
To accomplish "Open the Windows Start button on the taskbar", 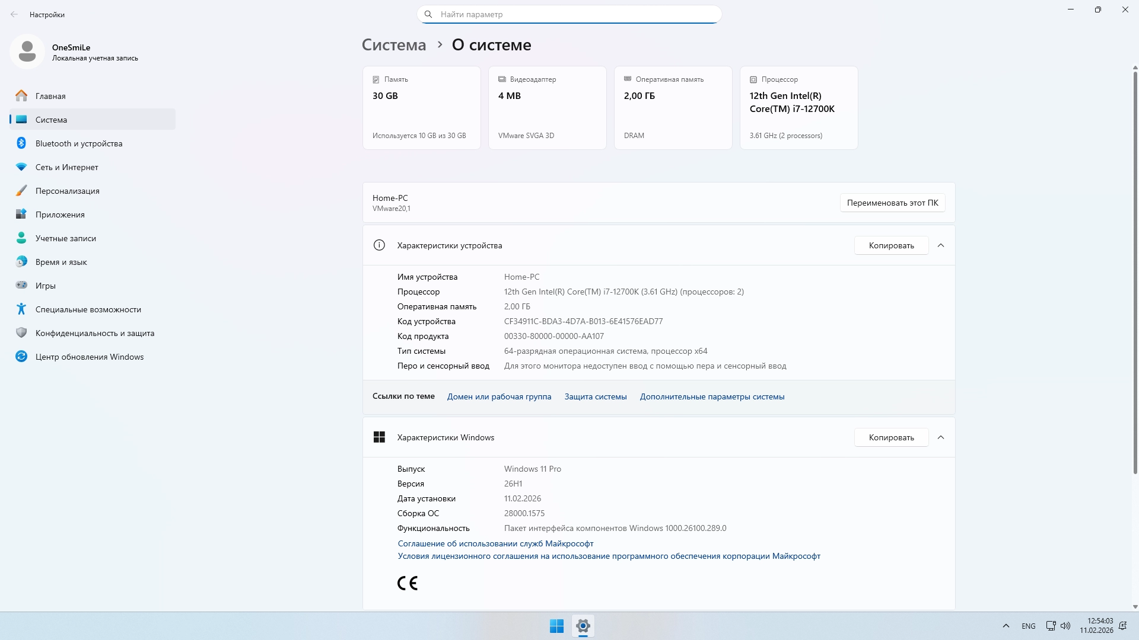I will coord(556,626).
